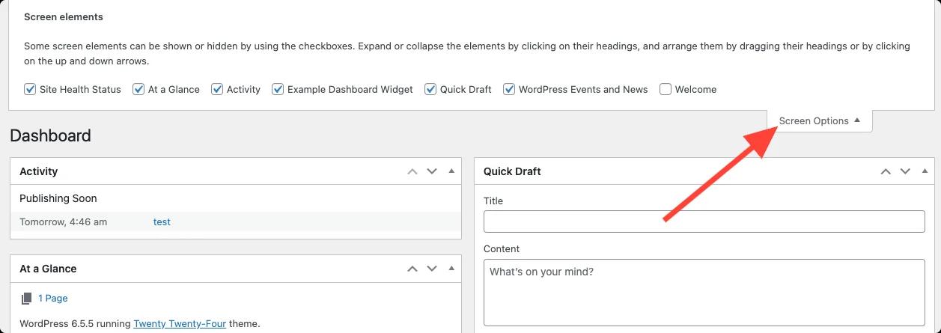The image size is (941, 333).
Task: Move the Quick Draft widget down
Action: [x=906, y=171]
